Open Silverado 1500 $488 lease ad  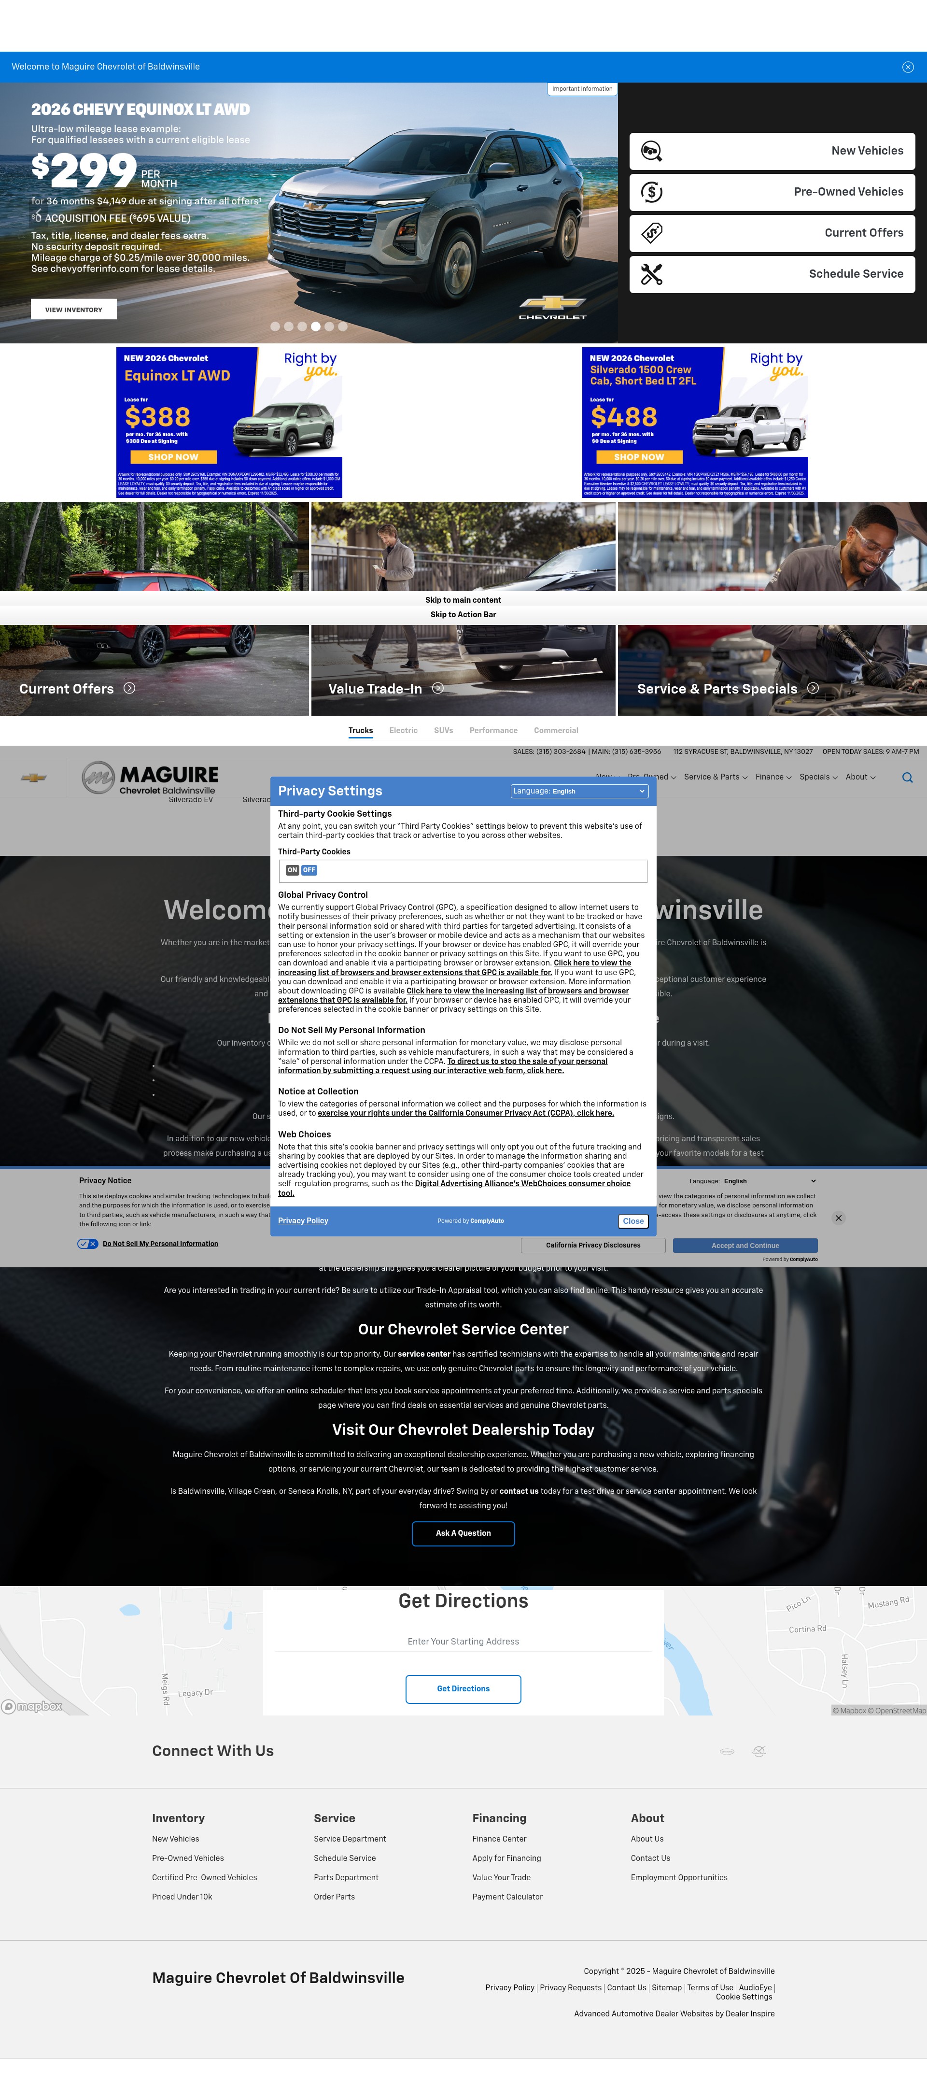tap(695, 422)
